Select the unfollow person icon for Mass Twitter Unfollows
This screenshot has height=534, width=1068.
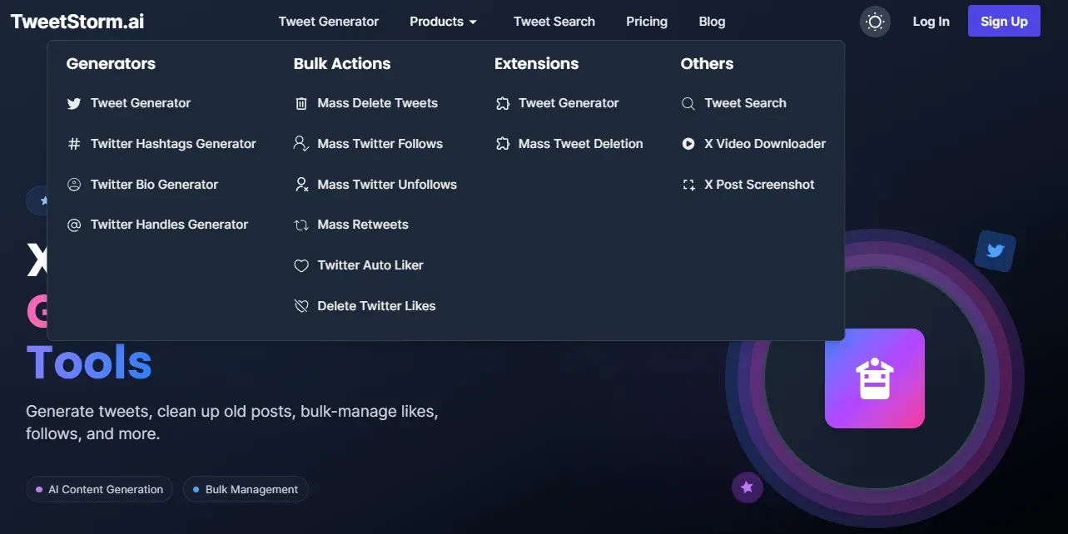pos(301,184)
